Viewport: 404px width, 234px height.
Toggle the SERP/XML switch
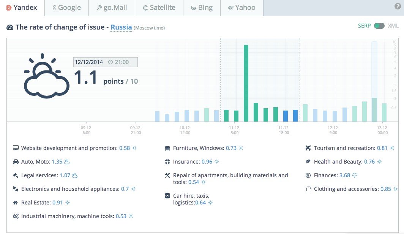379,26
